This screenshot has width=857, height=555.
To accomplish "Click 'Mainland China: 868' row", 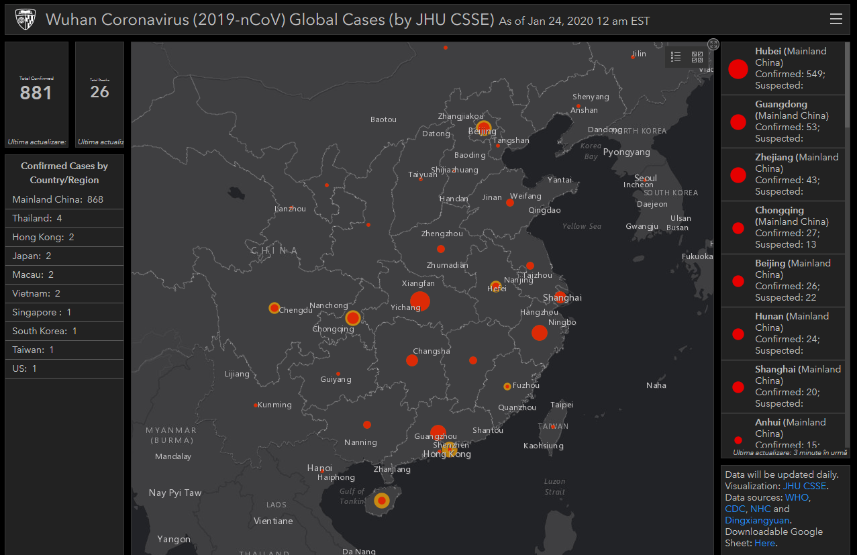I will [x=64, y=199].
